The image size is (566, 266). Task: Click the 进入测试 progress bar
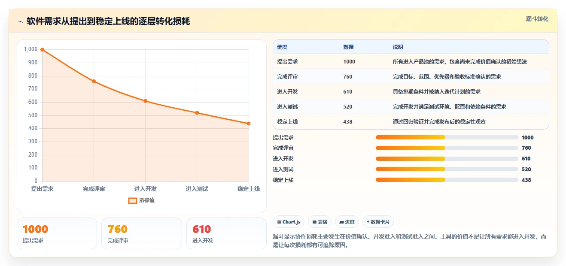tap(447, 169)
